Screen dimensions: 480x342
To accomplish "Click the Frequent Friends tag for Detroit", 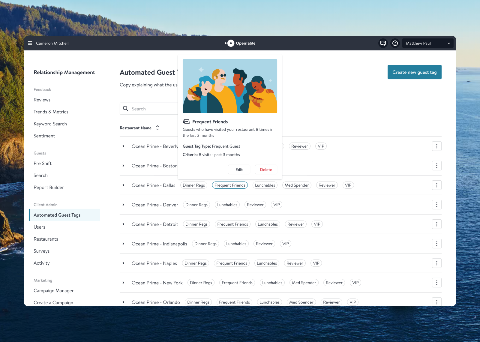I will 232,224.
